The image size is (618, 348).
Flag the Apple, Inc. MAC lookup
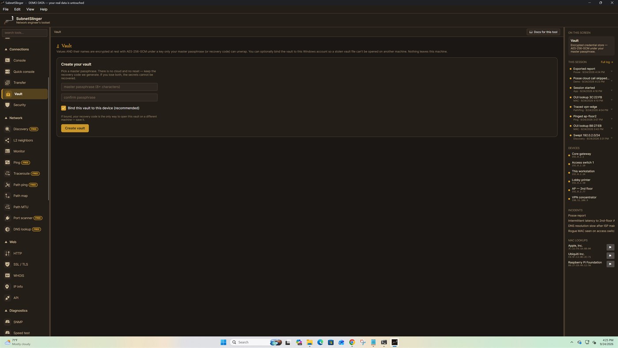coord(610,247)
